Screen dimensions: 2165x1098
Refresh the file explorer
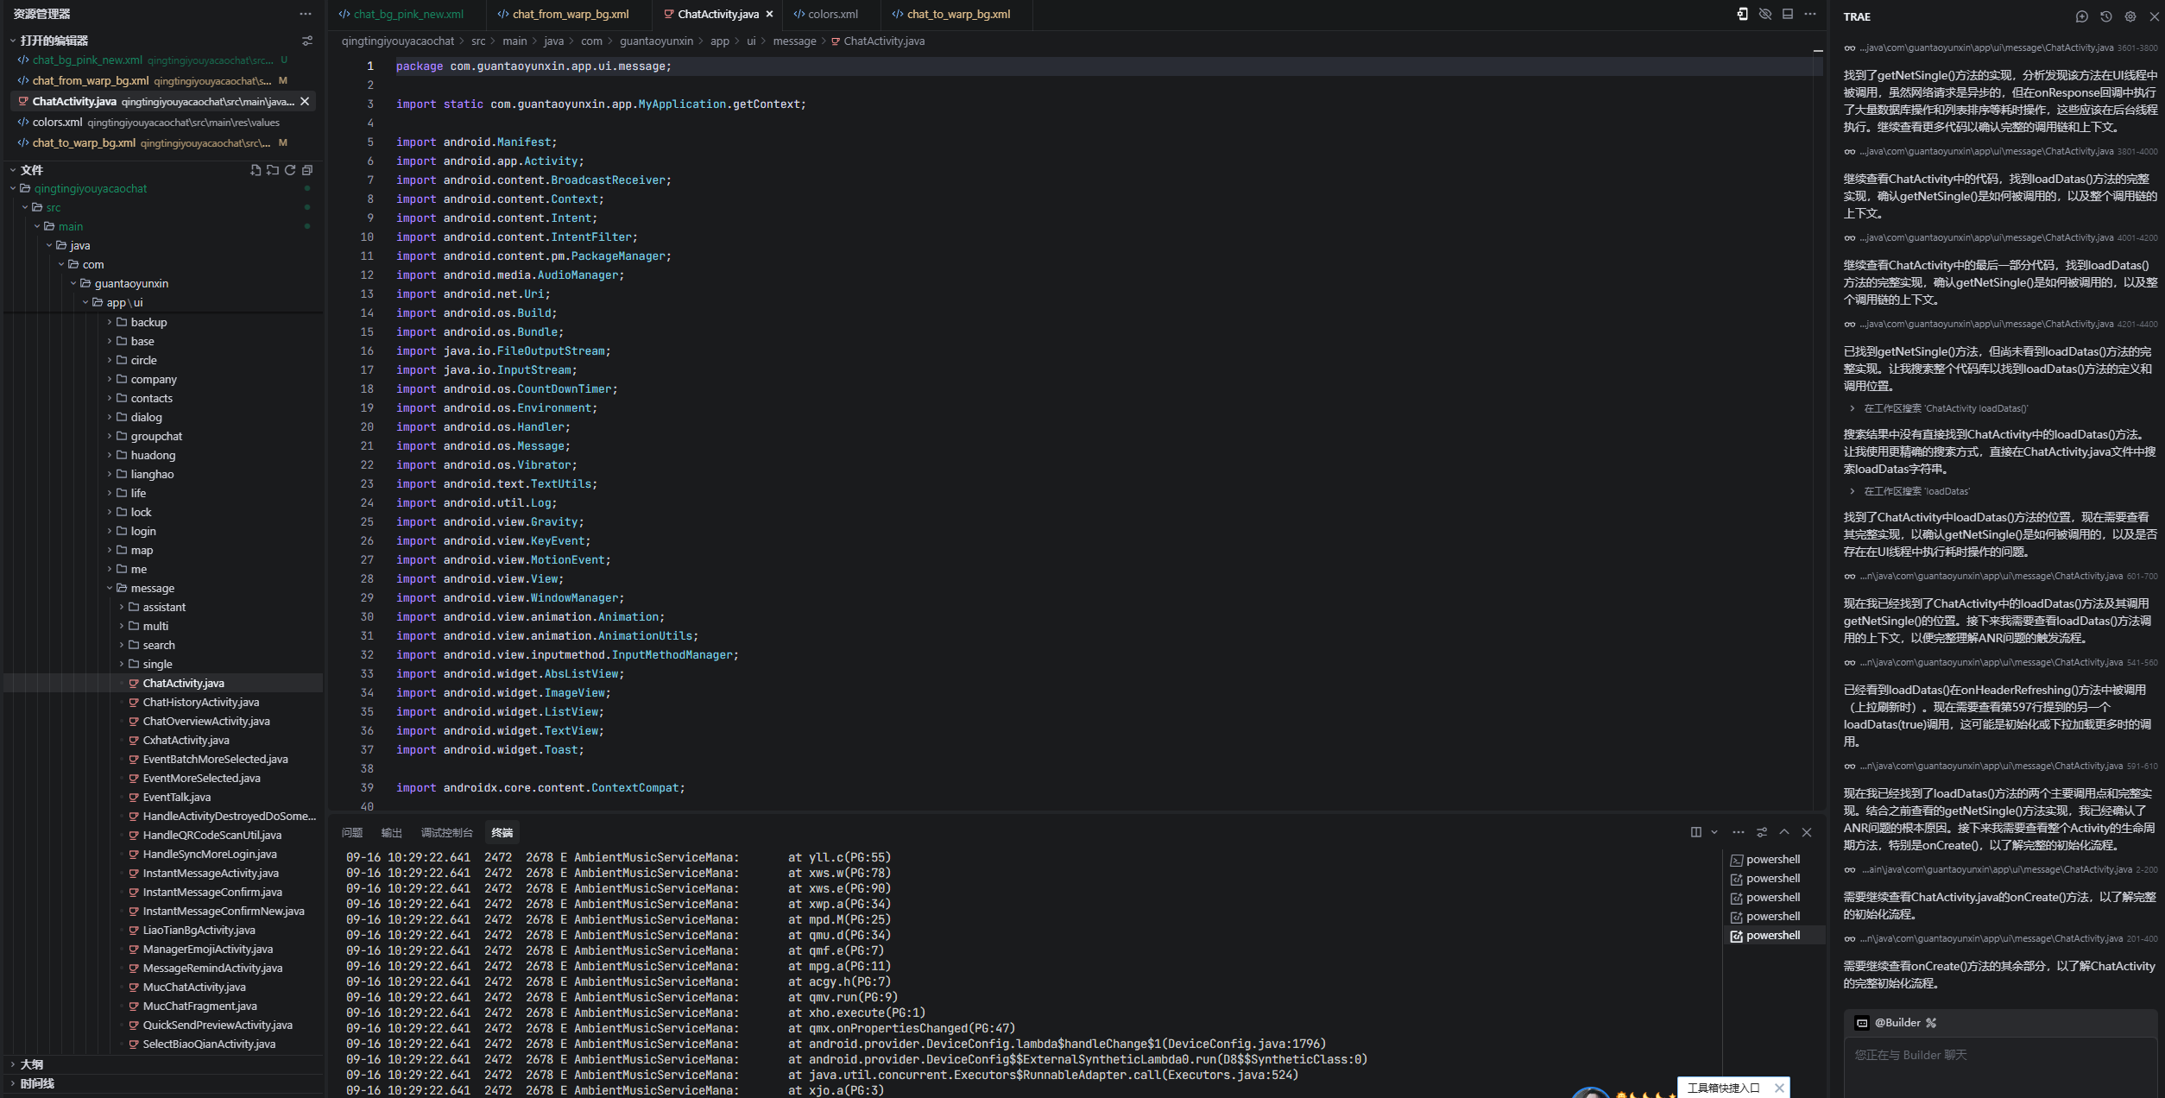[290, 170]
